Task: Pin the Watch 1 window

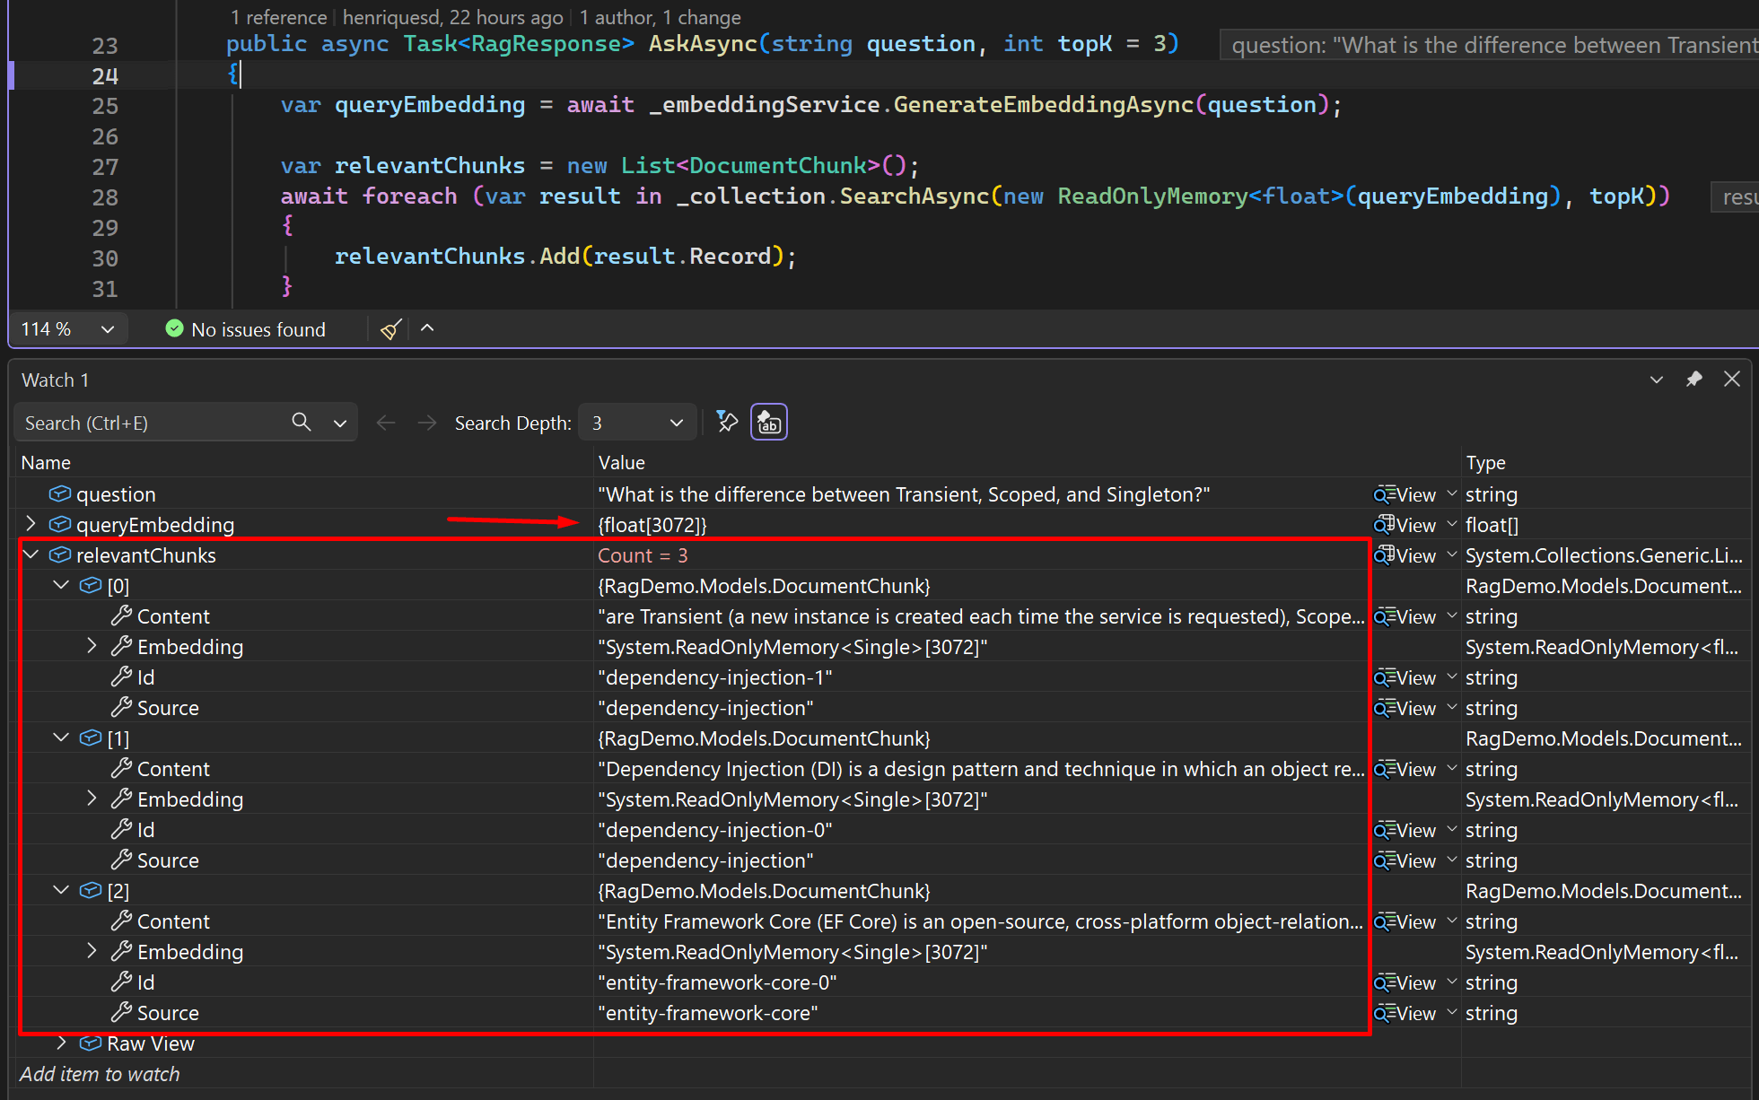Action: pos(1694,380)
